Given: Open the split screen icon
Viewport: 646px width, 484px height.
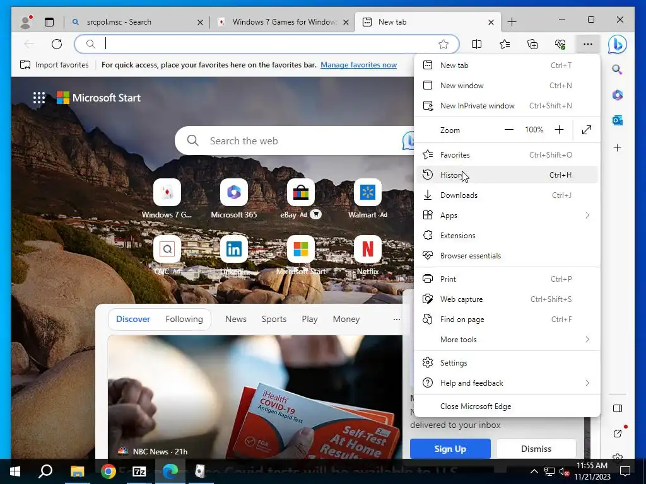Looking at the screenshot, I should pos(476,44).
